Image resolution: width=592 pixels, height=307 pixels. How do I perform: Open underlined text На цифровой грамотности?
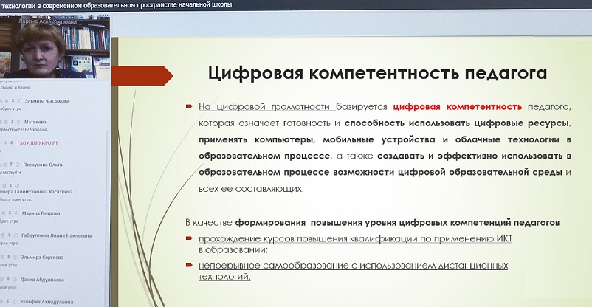pos(266,107)
